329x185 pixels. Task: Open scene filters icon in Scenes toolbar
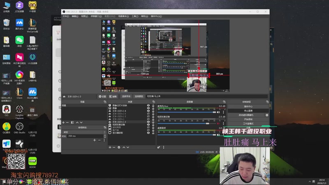72,123
